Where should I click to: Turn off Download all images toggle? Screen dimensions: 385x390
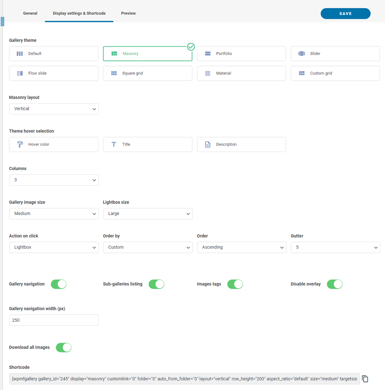[x=64, y=347]
